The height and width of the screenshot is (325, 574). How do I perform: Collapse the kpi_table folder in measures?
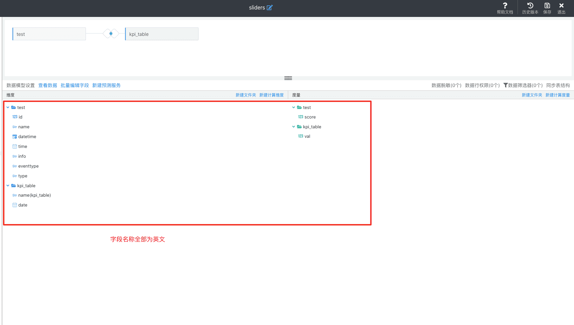(294, 127)
